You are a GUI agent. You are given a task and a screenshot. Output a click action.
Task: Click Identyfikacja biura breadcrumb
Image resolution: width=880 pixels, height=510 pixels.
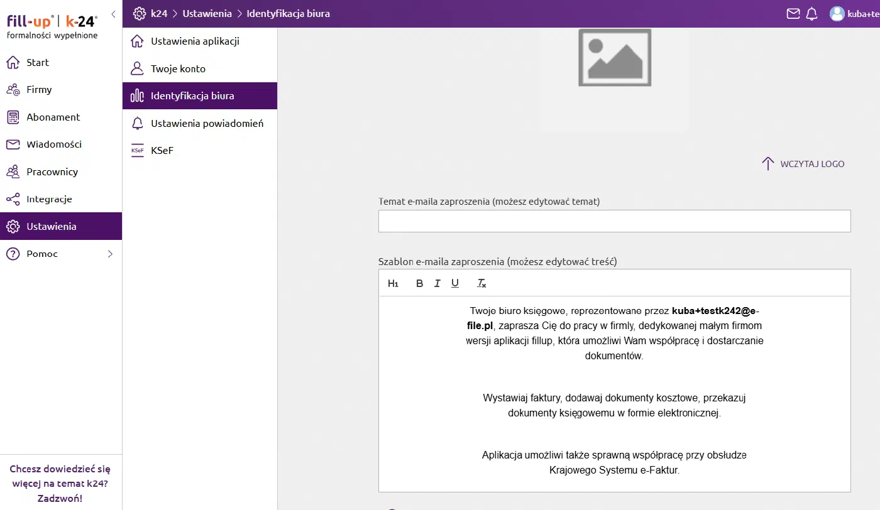pos(288,13)
